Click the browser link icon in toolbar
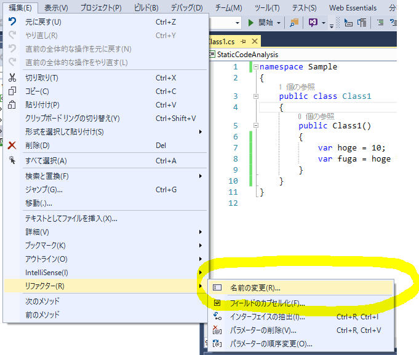The width and height of the screenshot is (419, 355). (294, 23)
